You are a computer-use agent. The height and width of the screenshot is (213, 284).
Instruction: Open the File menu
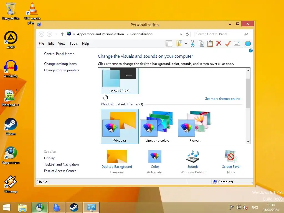pos(41,44)
